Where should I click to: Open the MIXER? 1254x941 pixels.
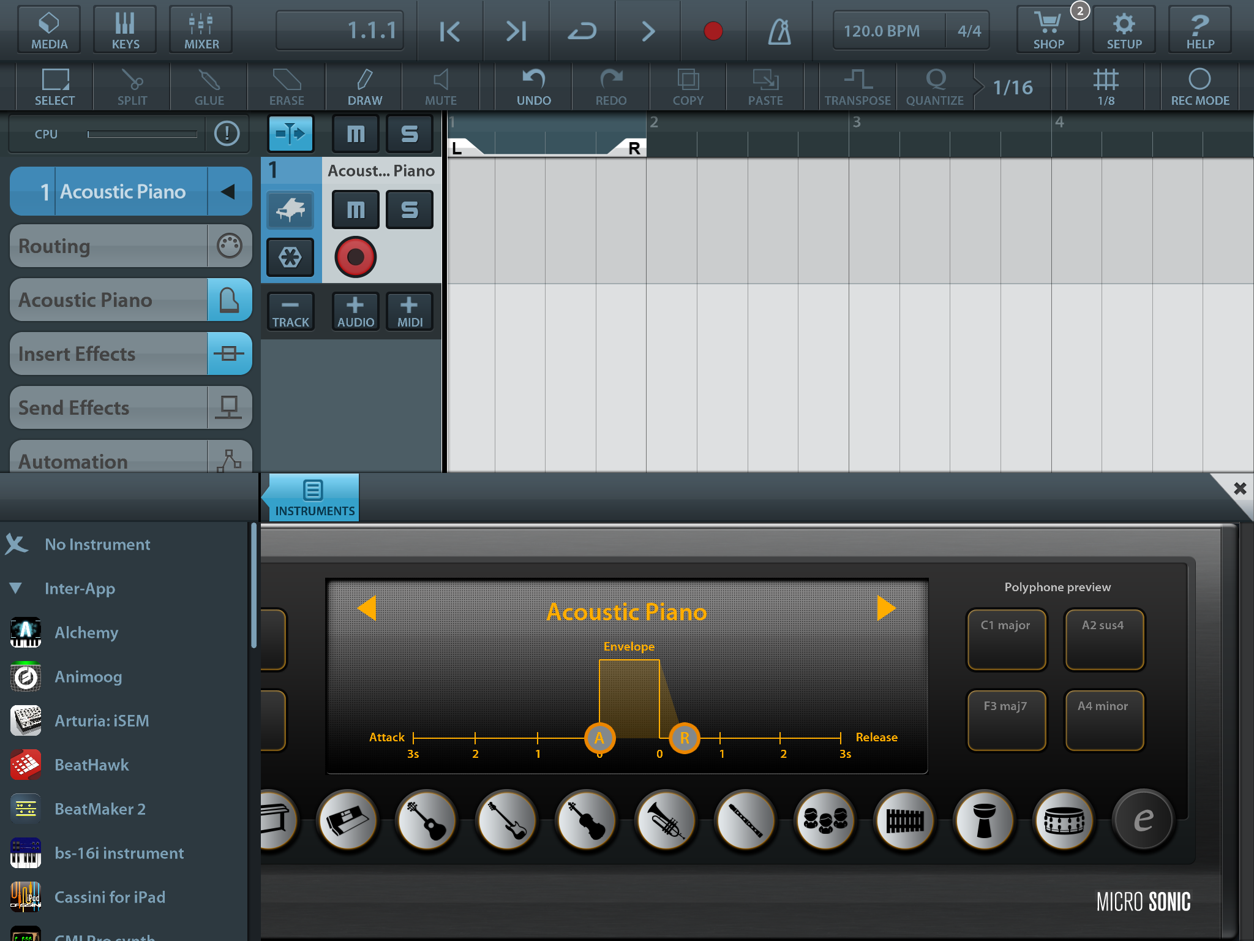coord(201,30)
